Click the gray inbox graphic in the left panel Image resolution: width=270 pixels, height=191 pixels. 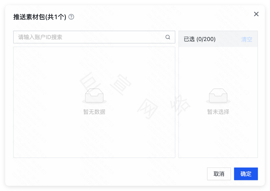[x=94, y=95]
